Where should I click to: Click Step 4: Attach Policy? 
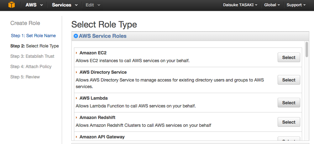tap(31, 67)
